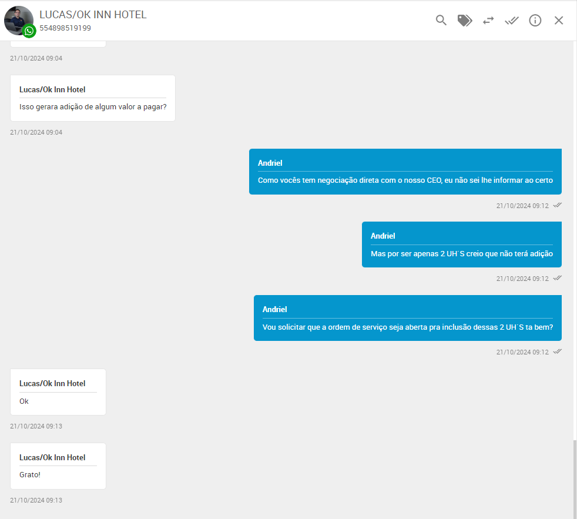The height and width of the screenshot is (519, 577).
Task: Click the transfer arrows icon
Action: coord(488,21)
